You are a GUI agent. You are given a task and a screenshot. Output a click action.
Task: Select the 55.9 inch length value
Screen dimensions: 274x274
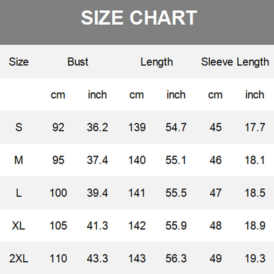(176, 226)
